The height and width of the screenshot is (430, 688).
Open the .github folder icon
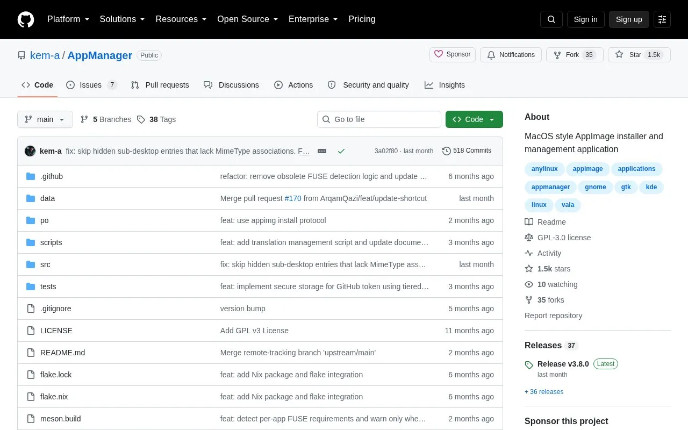[31, 176]
